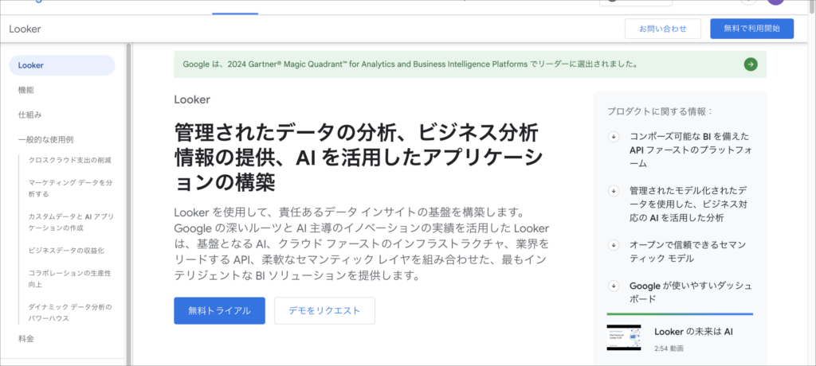Click the お問い合わせ button
816x366 pixels.
(x=662, y=29)
